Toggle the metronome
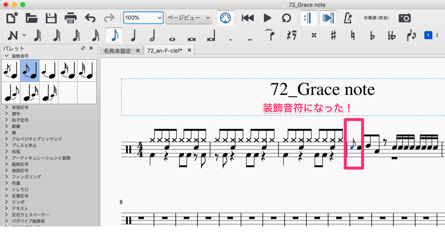 coord(348,18)
